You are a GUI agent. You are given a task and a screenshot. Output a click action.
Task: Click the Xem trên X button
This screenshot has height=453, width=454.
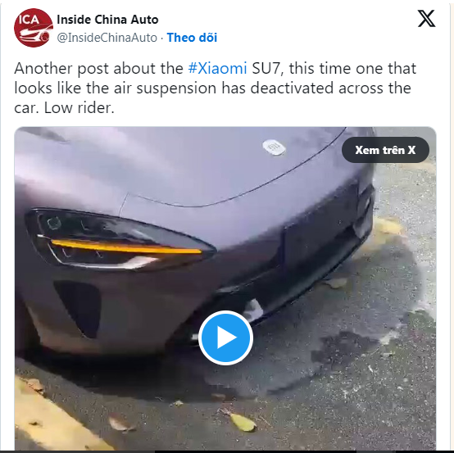point(385,150)
